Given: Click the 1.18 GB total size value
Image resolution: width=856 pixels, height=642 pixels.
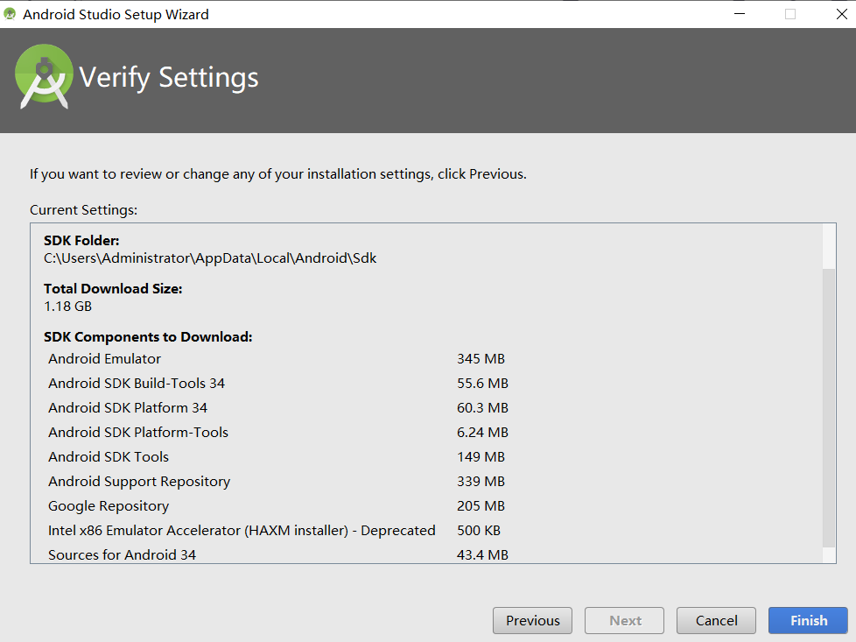Looking at the screenshot, I should point(67,306).
